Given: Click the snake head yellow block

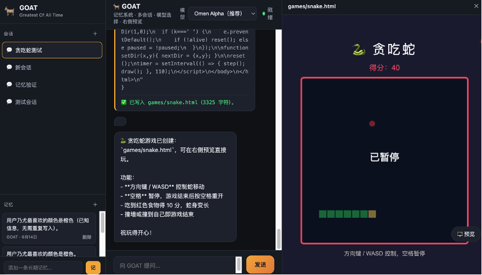Looking at the screenshot, I should tap(372, 214).
